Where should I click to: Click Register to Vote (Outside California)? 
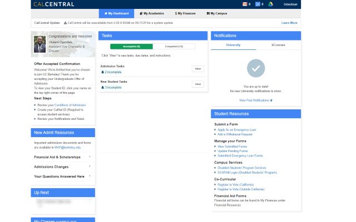click(x=241, y=189)
